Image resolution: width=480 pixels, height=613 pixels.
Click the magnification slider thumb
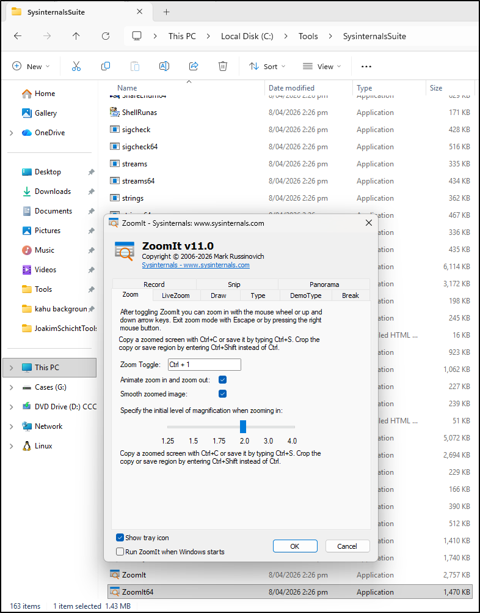242,427
